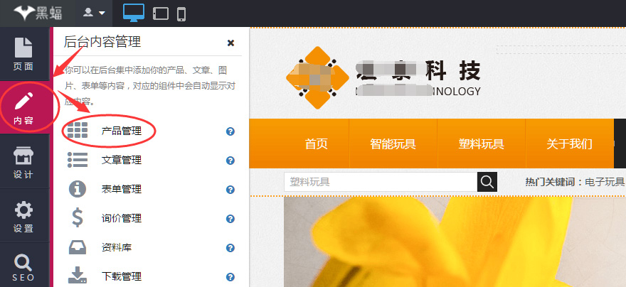
Task: Open the SEO magnifier section
Action: tap(23, 267)
